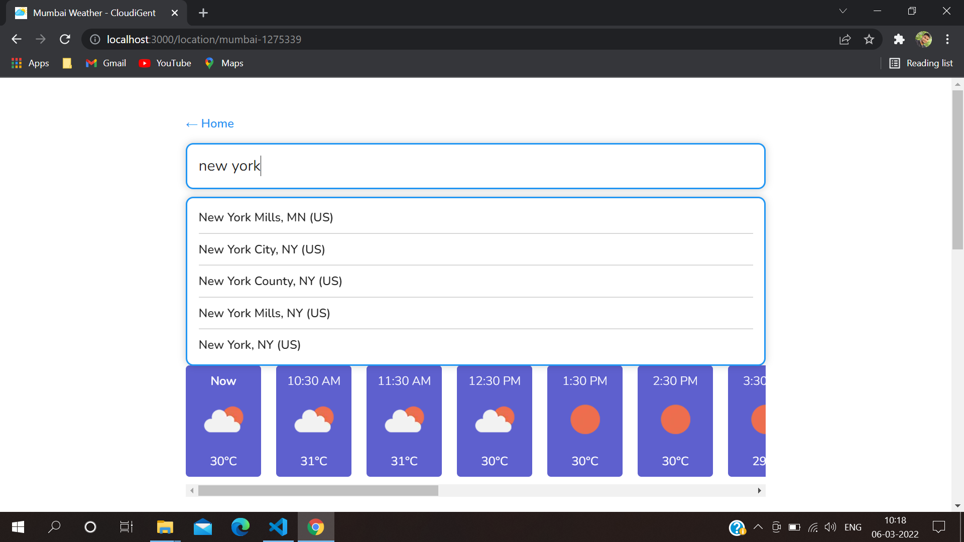
Task: Open the Reading list
Action: [x=921, y=63]
